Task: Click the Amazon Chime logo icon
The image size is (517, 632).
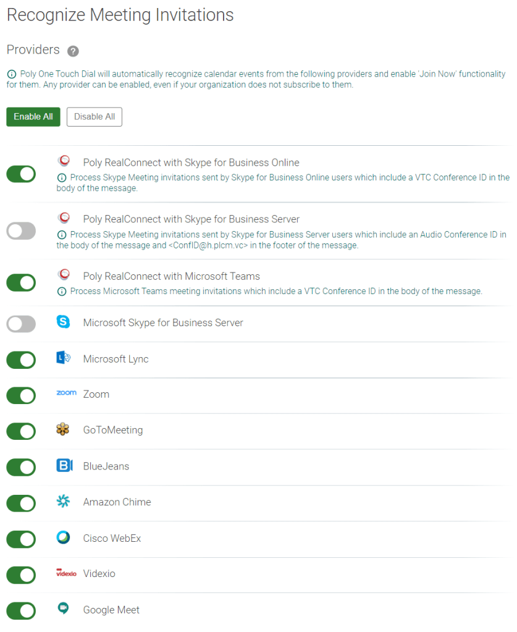Action: [x=63, y=502]
